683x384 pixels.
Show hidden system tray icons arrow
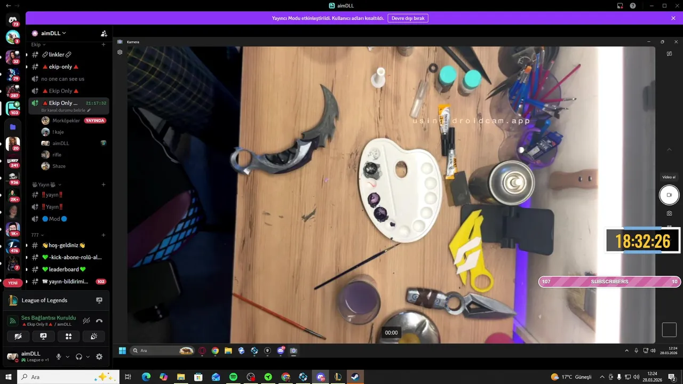coord(602,377)
